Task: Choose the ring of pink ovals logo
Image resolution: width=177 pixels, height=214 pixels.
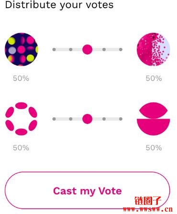Action: (21, 119)
